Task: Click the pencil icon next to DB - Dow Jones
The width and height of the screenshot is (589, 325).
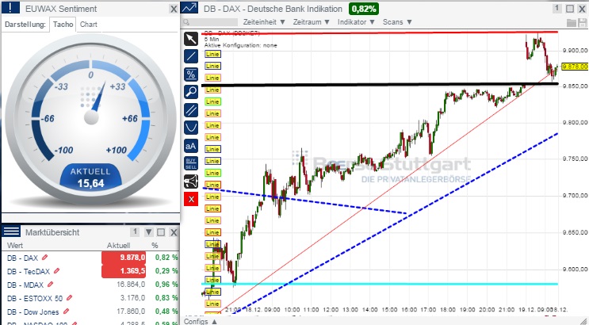Action: (x=66, y=312)
